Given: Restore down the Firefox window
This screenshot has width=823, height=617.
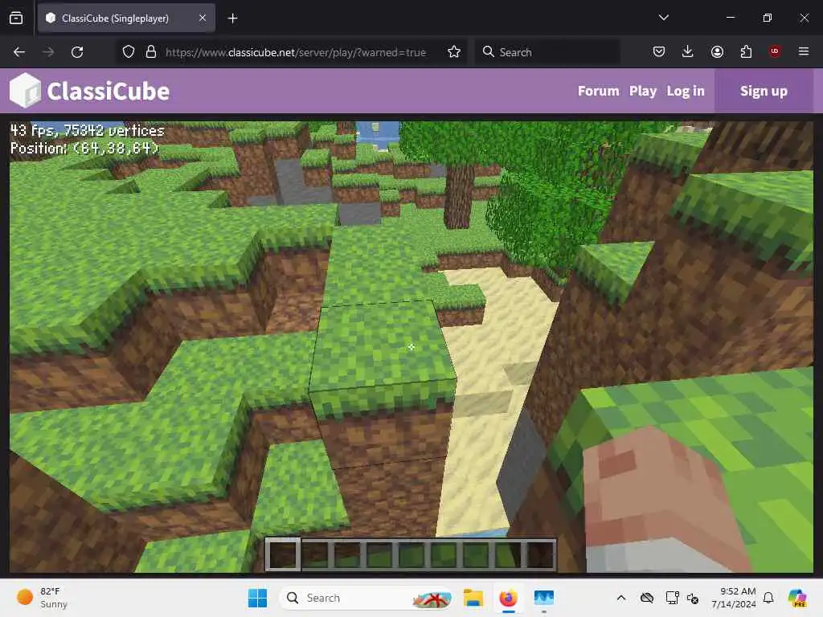Looking at the screenshot, I should click(767, 18).
